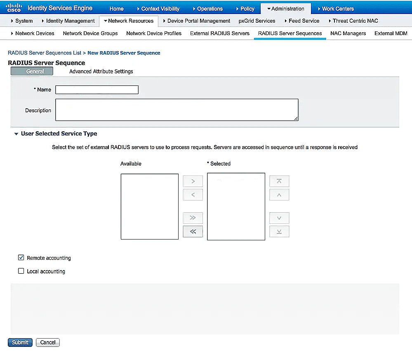Move server back to Available list arrow
412x351 pixels.
point(193,195)
